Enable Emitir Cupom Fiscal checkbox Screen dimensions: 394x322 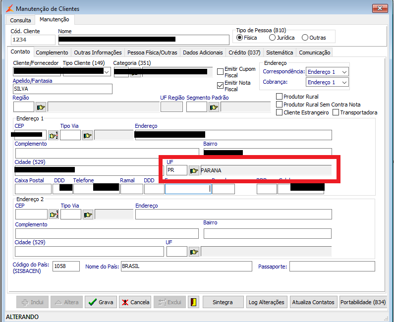click(220, 72)
